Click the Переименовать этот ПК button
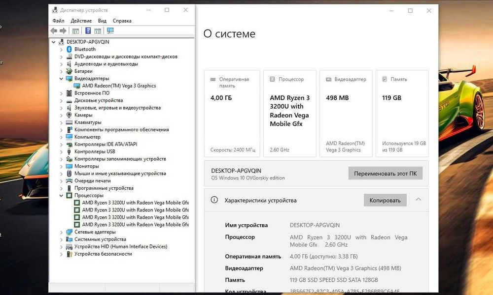 tap(385, 174)
